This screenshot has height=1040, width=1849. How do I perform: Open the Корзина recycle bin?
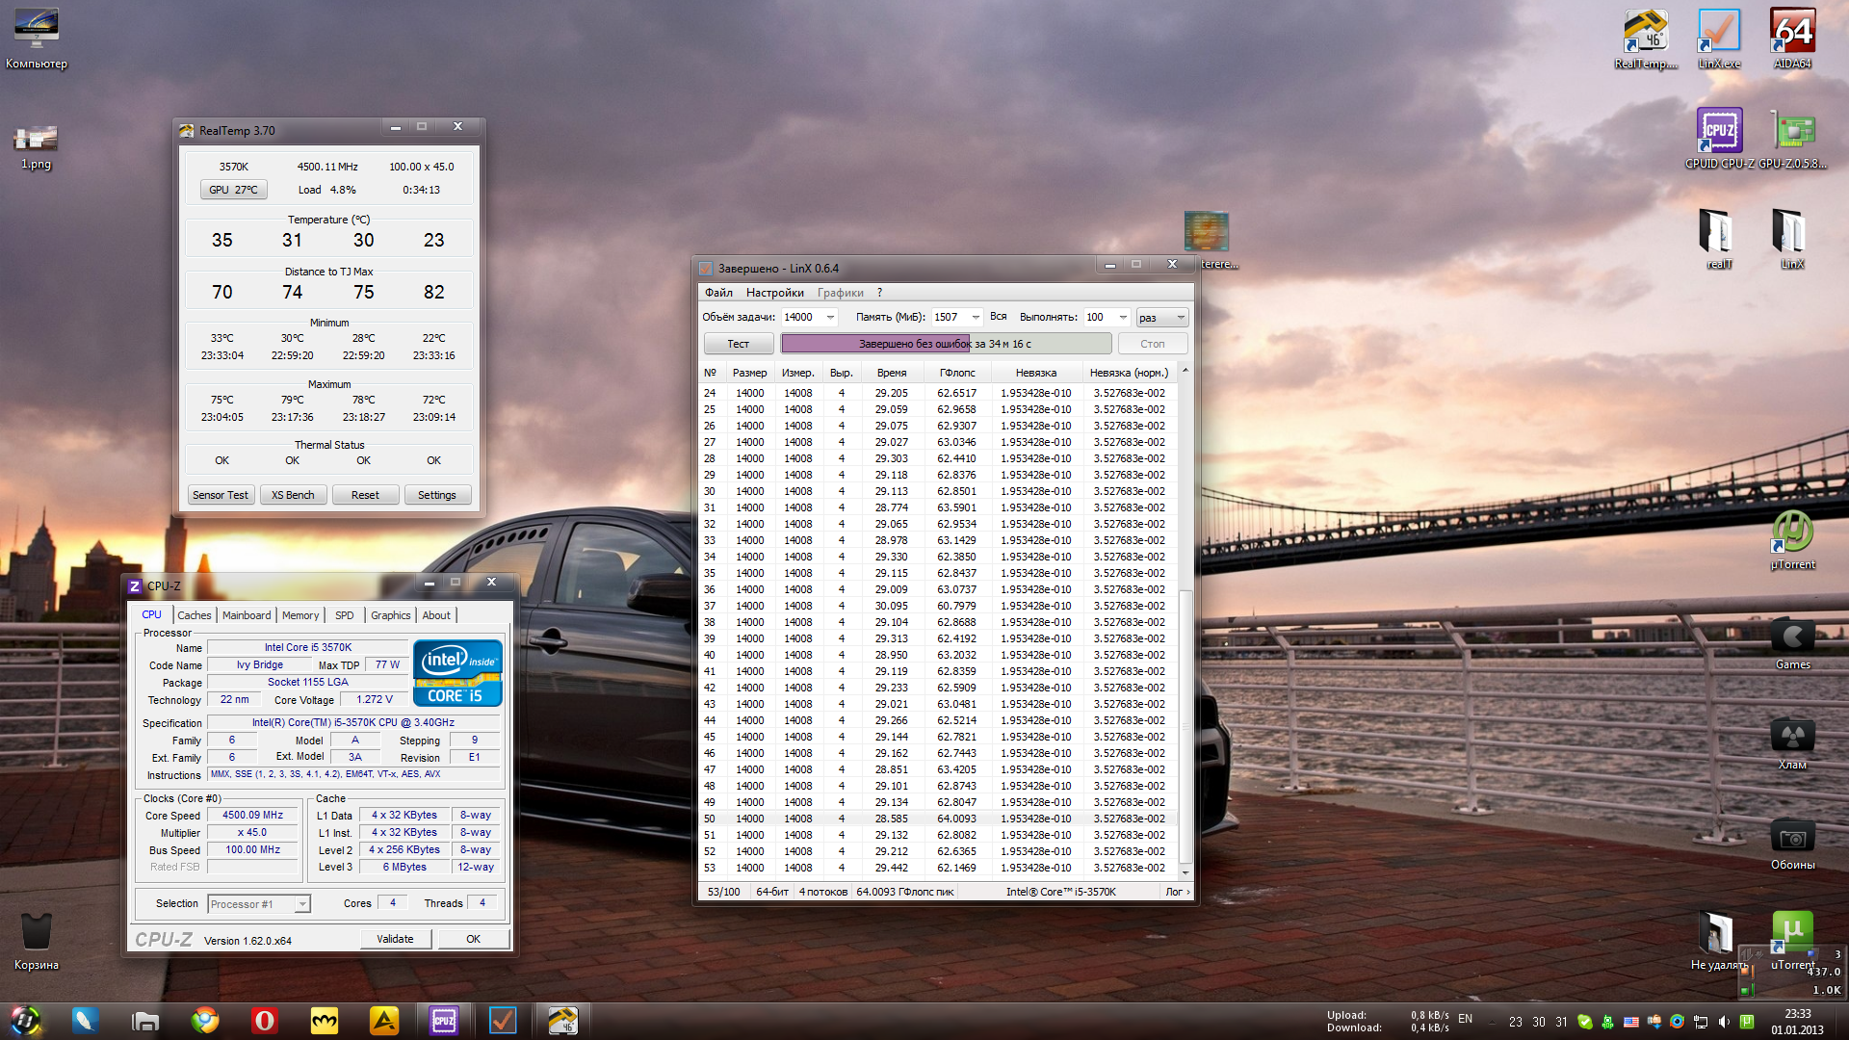coord(36,940)
